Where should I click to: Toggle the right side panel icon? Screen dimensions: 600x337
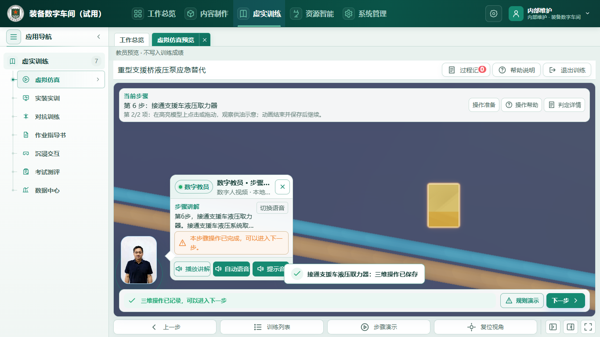pyautogui.click(x=571, y=327)
